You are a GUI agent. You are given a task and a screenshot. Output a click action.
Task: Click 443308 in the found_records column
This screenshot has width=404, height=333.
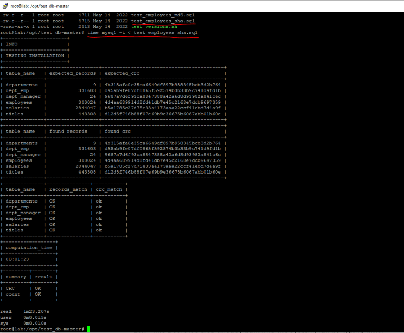(x=87, y=172)
